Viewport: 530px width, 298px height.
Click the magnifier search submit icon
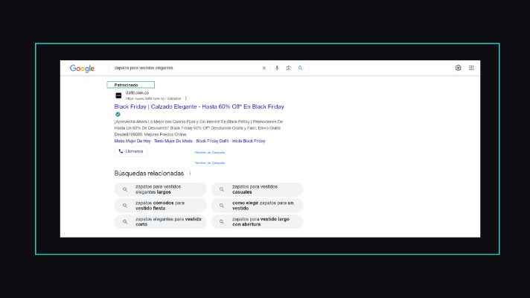(300, 68)
